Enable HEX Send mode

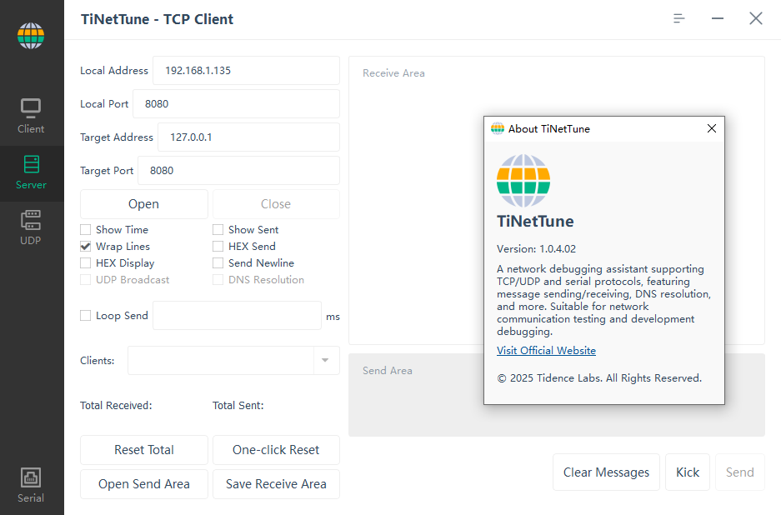217,246
